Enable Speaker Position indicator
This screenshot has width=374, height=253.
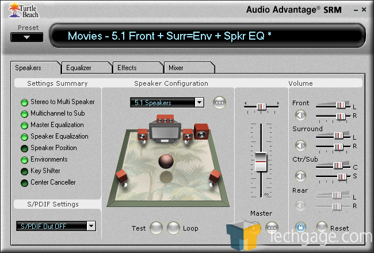[24, 148]
